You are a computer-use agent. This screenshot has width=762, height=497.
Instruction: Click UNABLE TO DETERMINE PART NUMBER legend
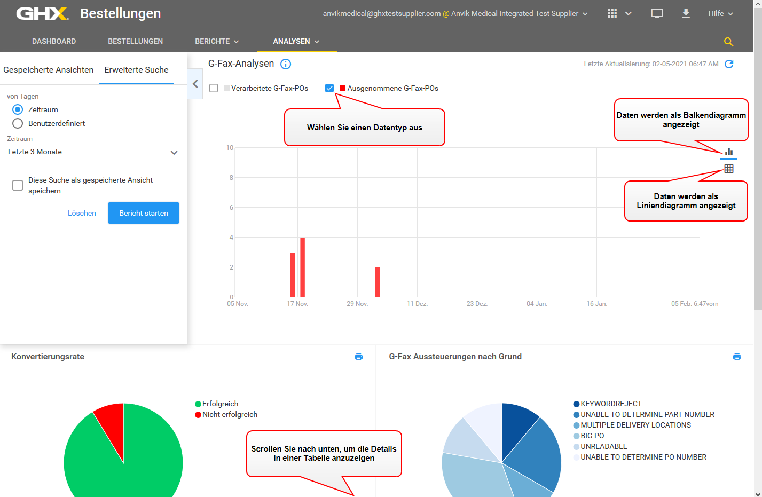tap(644, 415)
